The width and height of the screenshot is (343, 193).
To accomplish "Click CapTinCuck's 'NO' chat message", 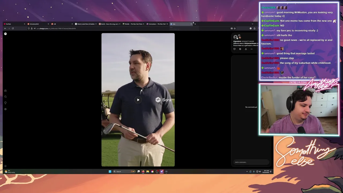I will 282,25.
